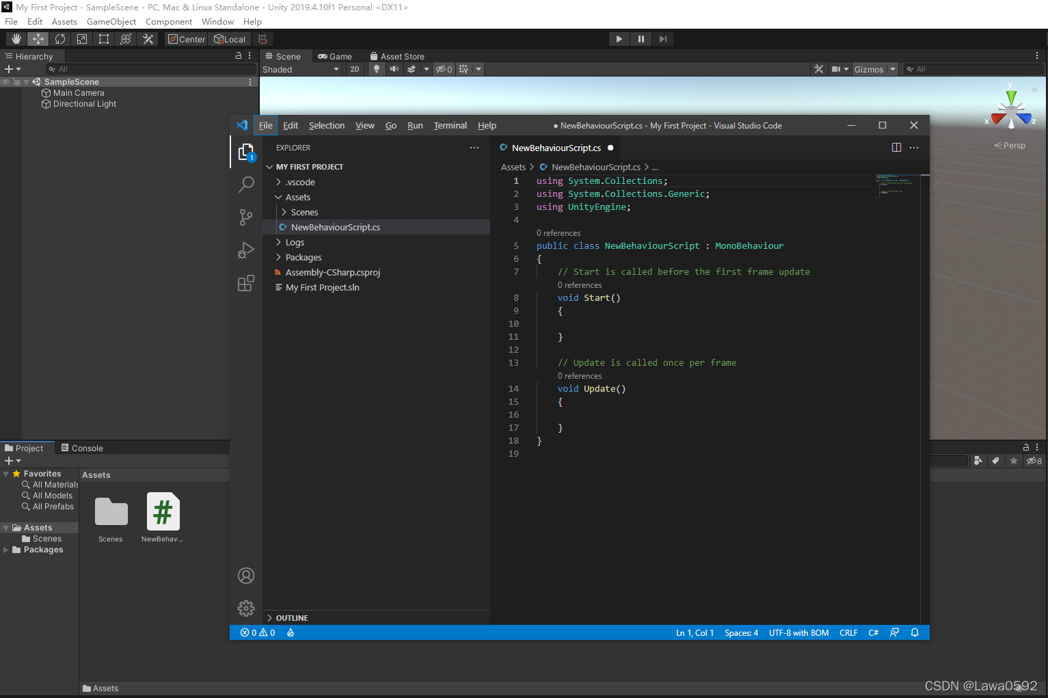This screenshot has width=1048, height=698.
Task: Click flame icon in VS Code status bar
Action: [291, 633]
